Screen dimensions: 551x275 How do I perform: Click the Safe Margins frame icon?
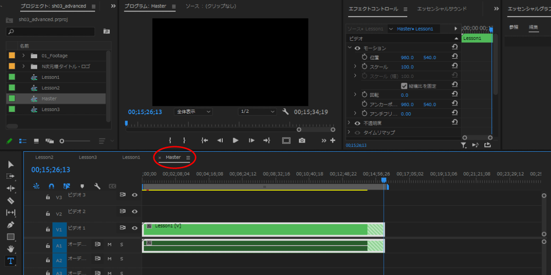point(286,140)
